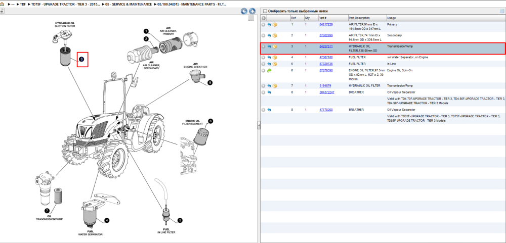Click blue arrow icon for In Line fuel filter
The height and width of the screenshot is (243, 506).
click(269, 64)
